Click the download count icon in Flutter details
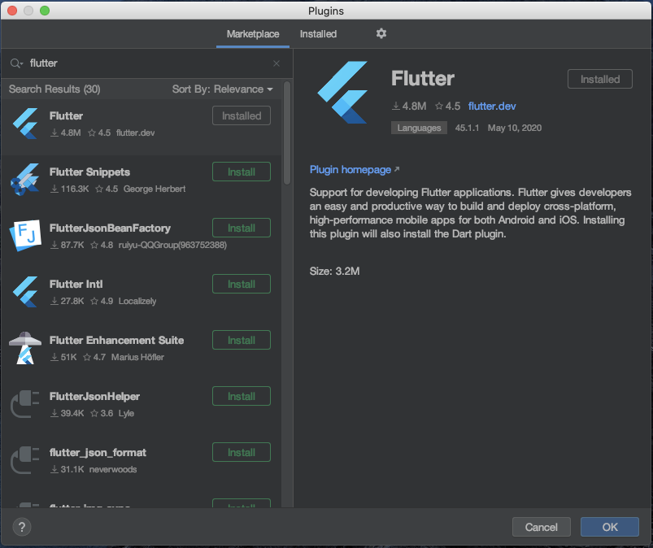The width and height of the screenshot is (653, 548). pos(396,107)
